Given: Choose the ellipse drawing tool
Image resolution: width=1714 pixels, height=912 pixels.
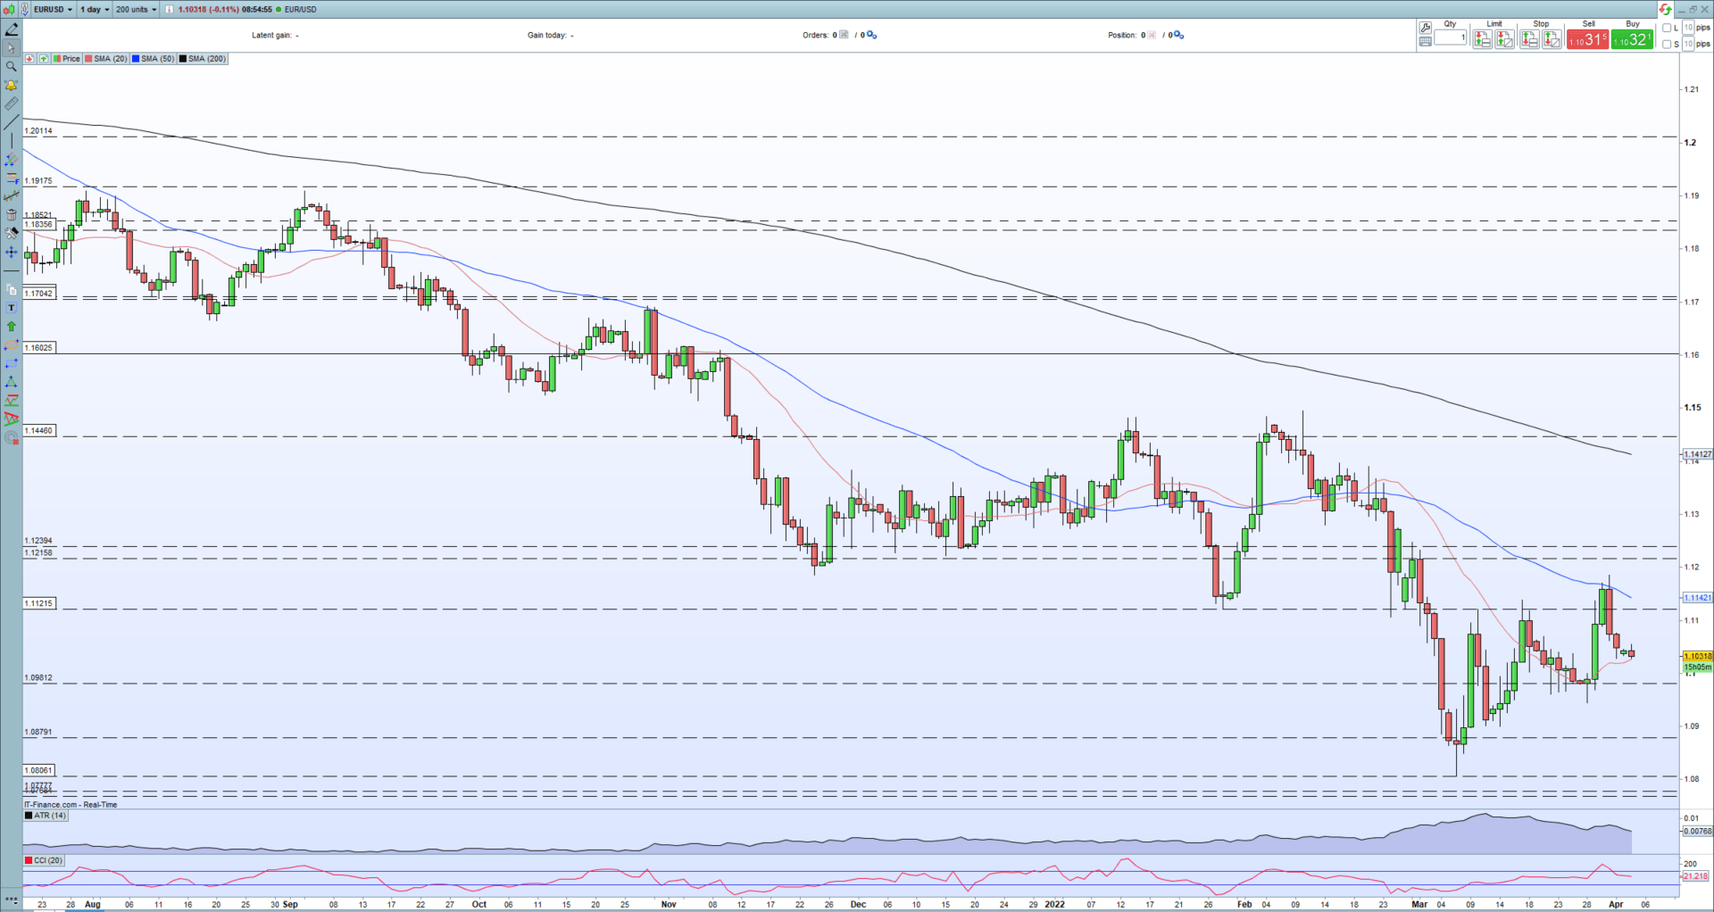Looking at the screenshot, I should (x=12, y=344).
